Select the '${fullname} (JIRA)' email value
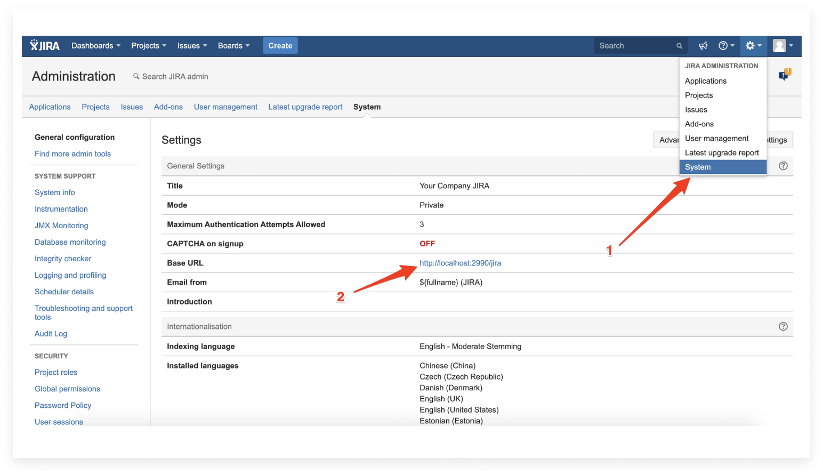This screenshot has height=475, width=823. pos(451,282)
